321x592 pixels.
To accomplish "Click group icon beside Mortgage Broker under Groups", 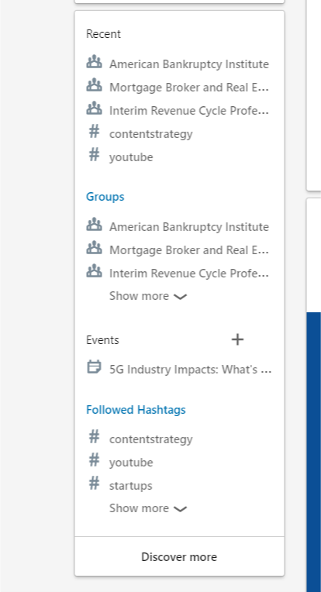I will coord(94,248).
